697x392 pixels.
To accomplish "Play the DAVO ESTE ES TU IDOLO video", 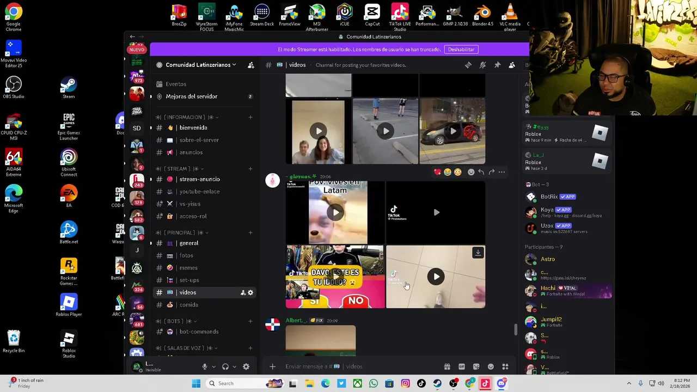I will [x=335, y=277].
